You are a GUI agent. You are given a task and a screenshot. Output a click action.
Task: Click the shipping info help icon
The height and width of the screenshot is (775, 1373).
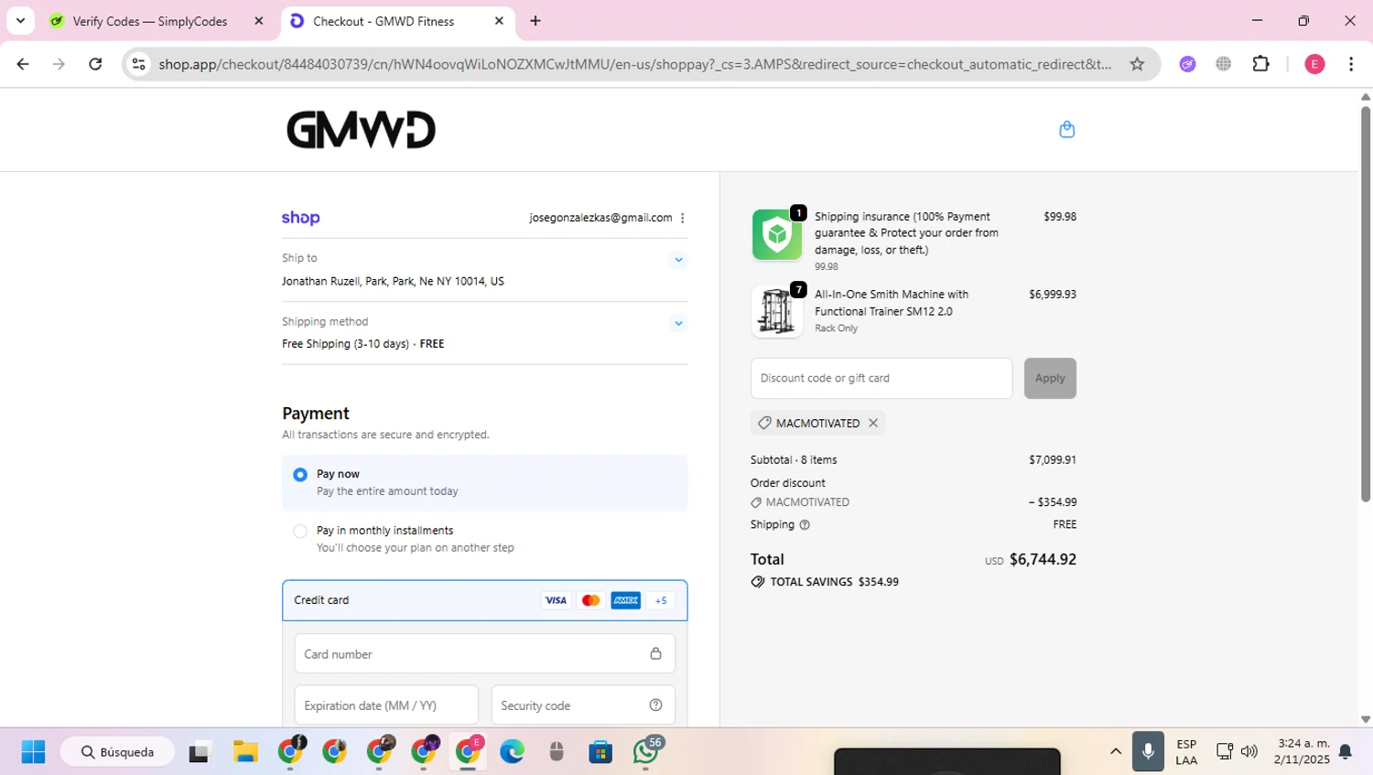pos(805,525)
